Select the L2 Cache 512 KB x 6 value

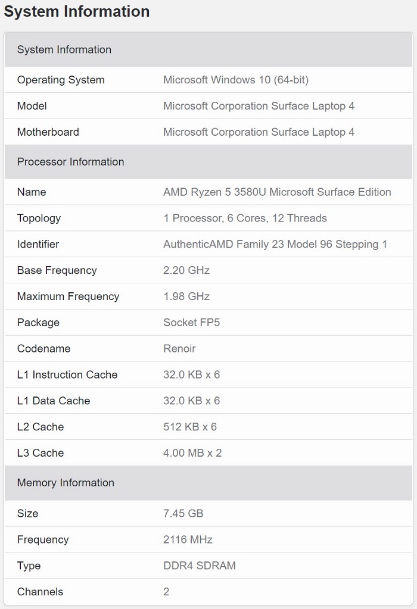point(190,427)
